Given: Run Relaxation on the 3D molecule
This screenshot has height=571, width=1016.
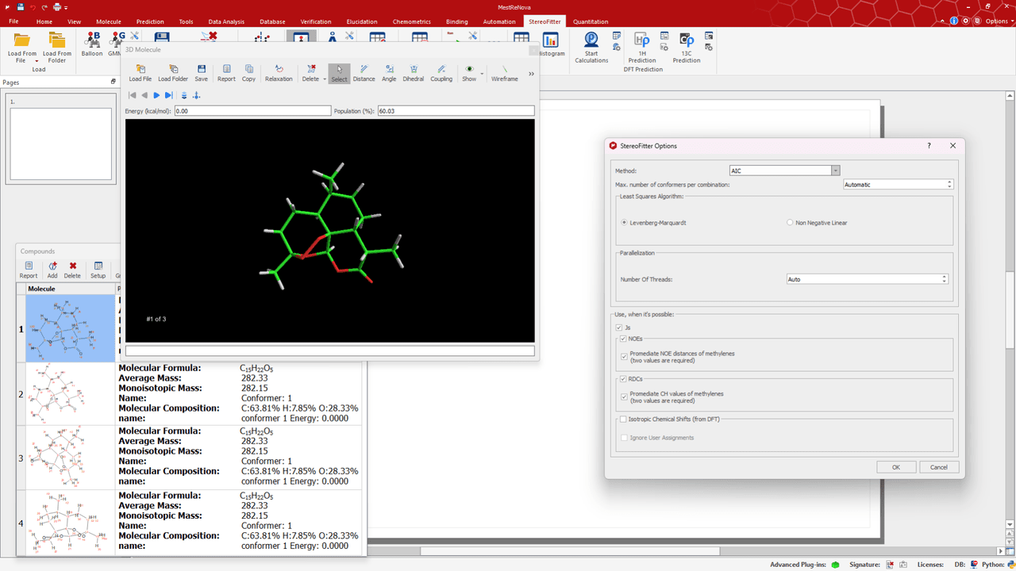Looking at the screenshot, I should tap(279, 73).
